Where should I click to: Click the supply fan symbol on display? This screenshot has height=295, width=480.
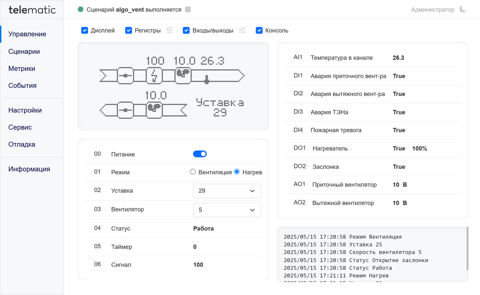click(183, 75)
